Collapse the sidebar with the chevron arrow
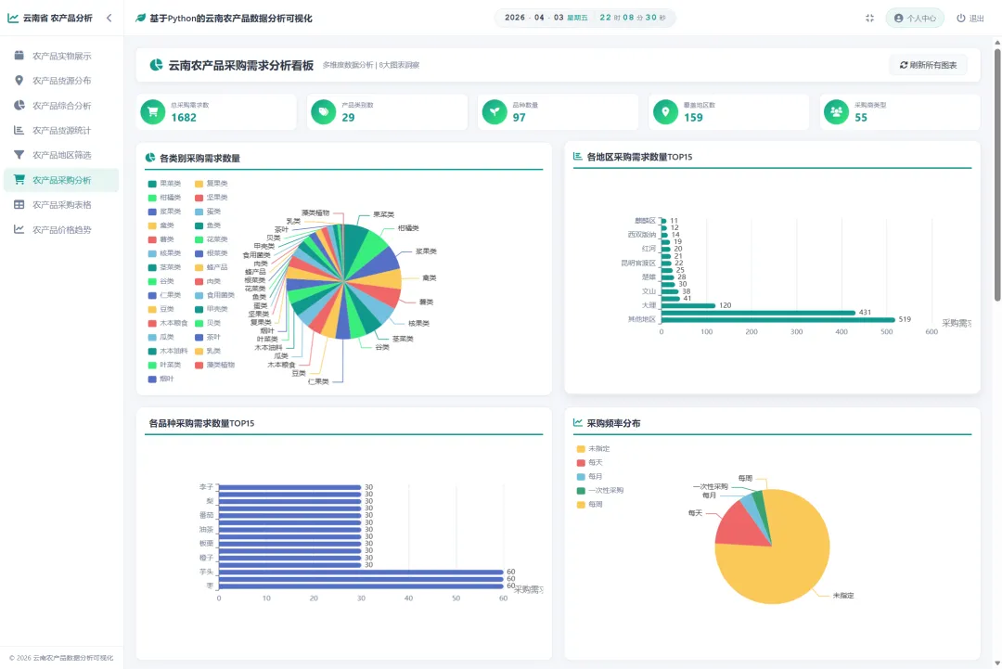Screen dimensions: 1002x669 [109, 18]
